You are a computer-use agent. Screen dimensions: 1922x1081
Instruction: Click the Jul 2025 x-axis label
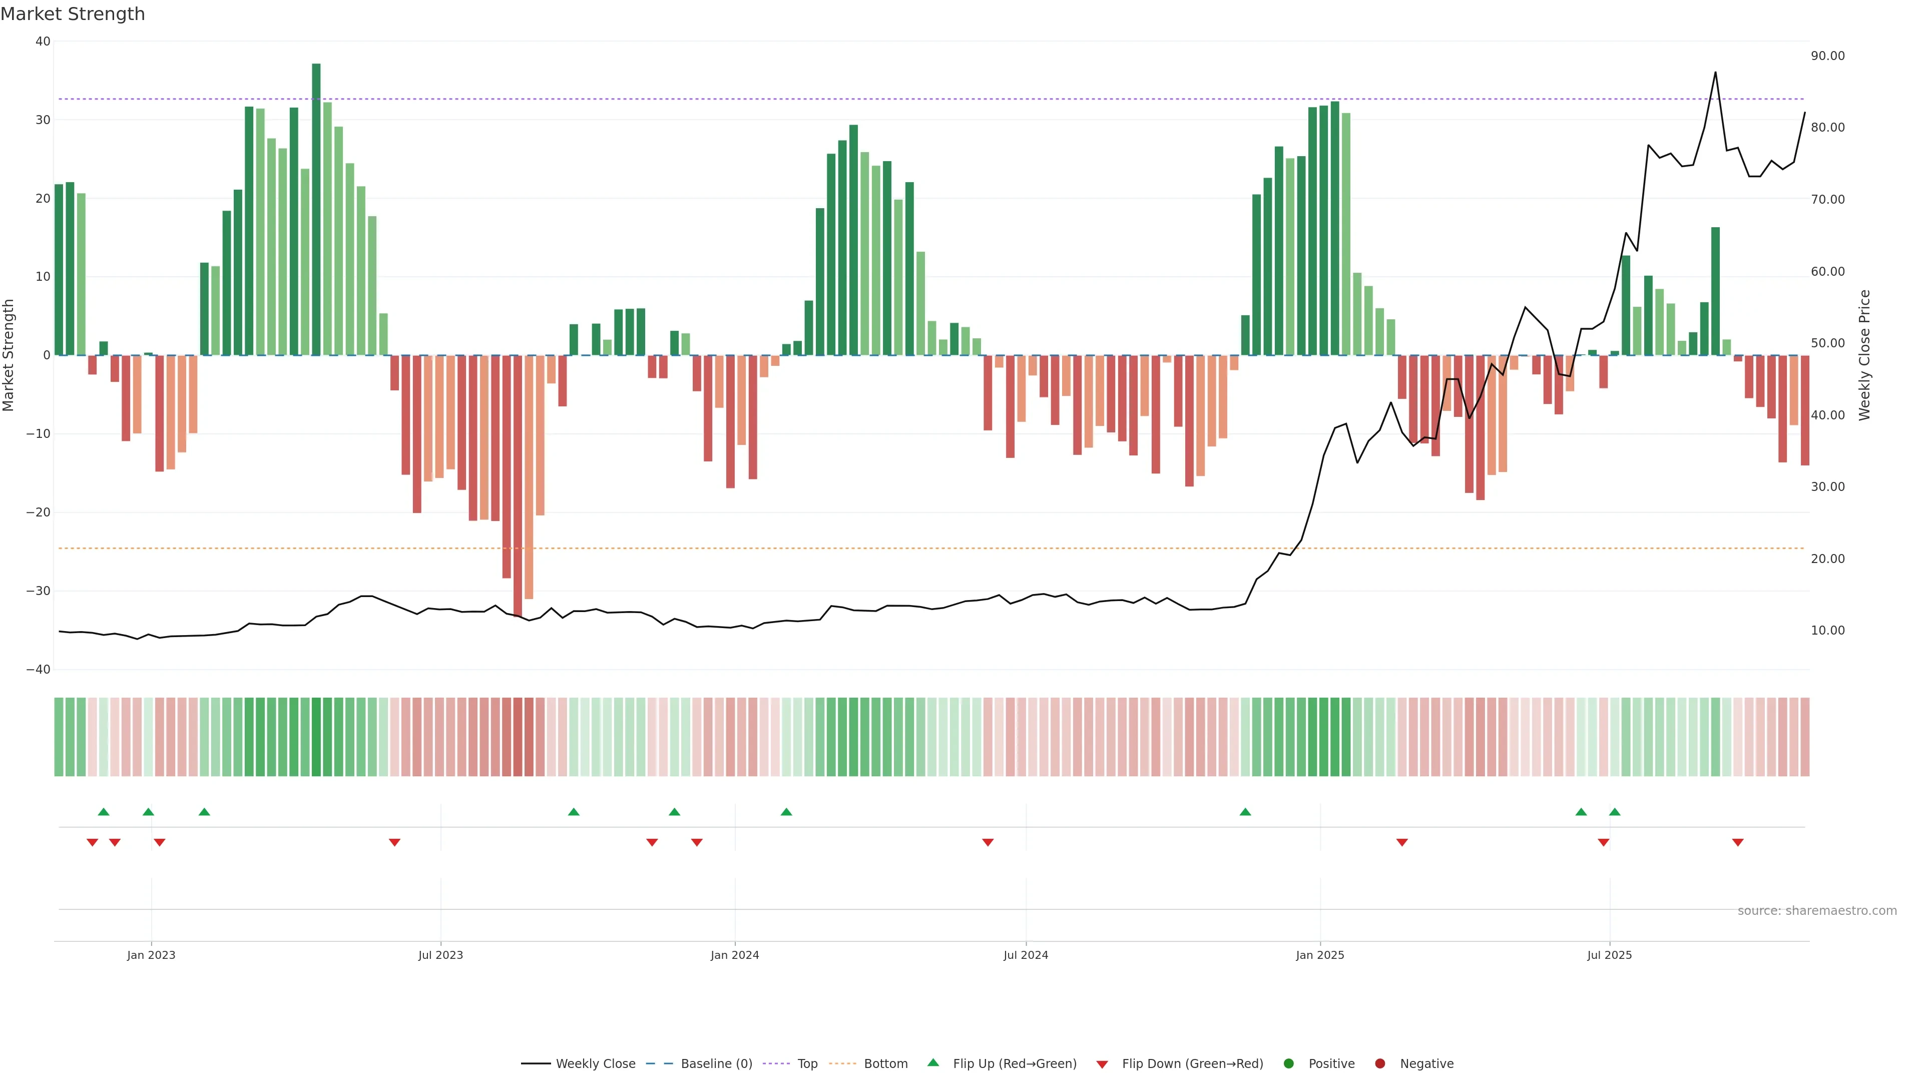pos(1609,955)
